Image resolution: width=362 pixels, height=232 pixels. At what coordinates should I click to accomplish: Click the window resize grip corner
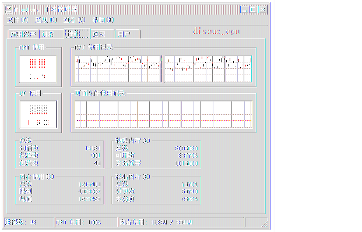coord(265,224)
